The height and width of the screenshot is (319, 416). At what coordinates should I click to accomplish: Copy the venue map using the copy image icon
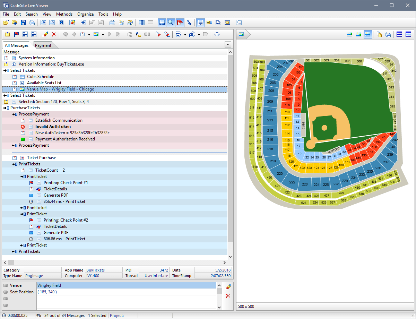click(x=380, y=34)
